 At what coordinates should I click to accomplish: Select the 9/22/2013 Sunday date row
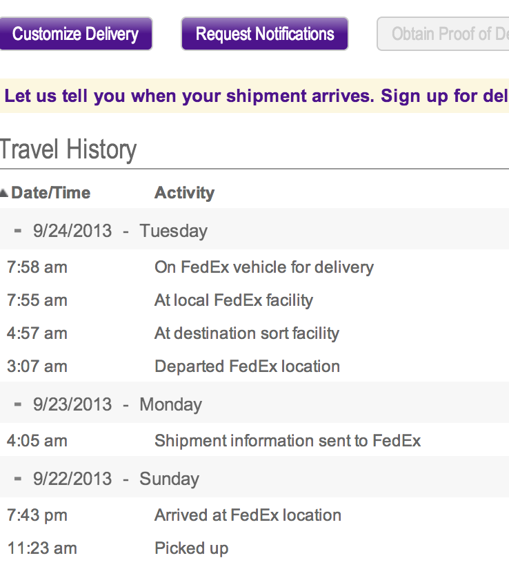116,478
